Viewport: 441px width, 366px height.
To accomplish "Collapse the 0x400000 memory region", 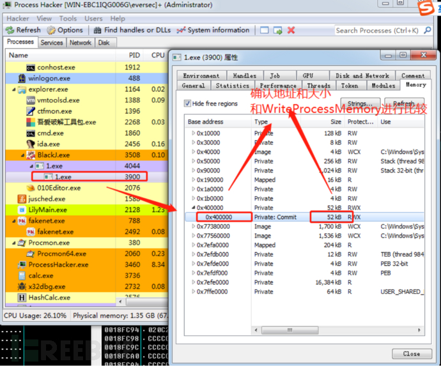I will pyautogui.click(x=194, y=208).
